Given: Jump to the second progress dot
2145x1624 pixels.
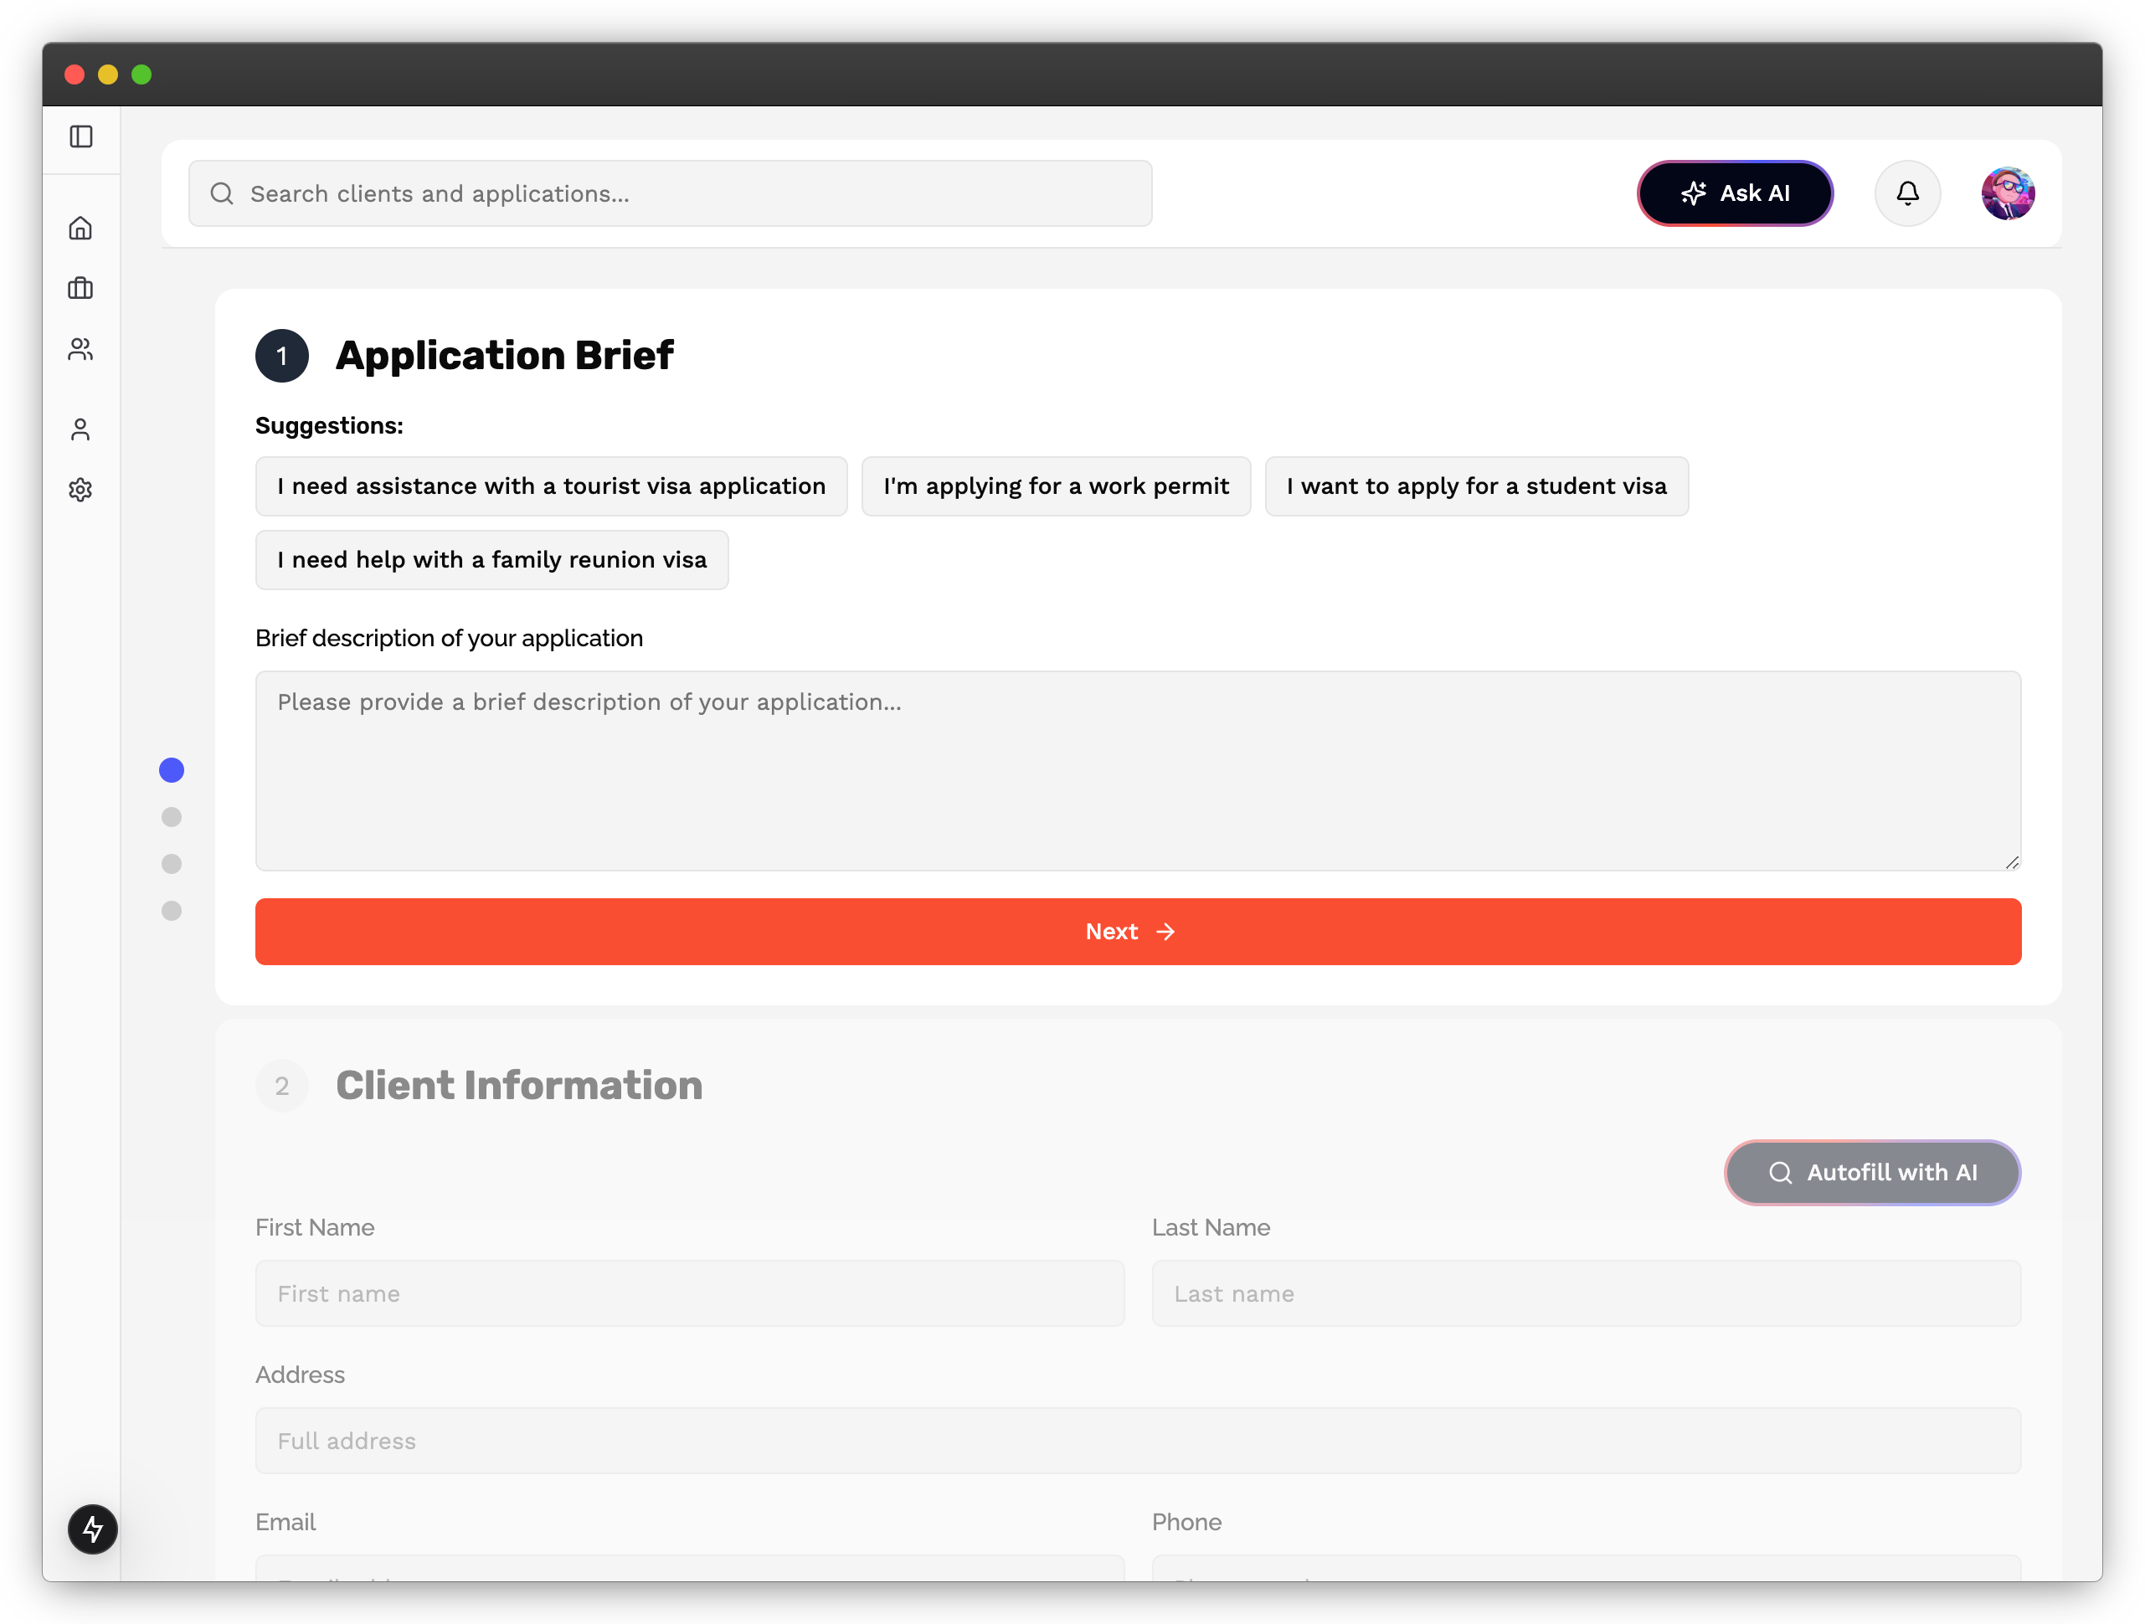Looking at the screenshot, I should [172, 816].
